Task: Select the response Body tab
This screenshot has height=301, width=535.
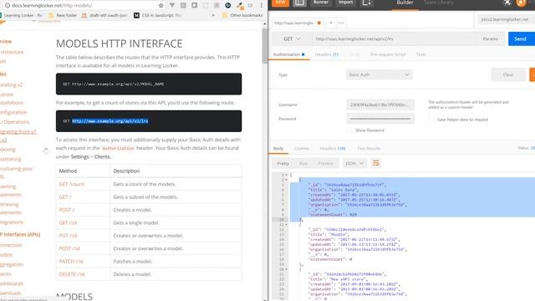Action: point(278,149)
